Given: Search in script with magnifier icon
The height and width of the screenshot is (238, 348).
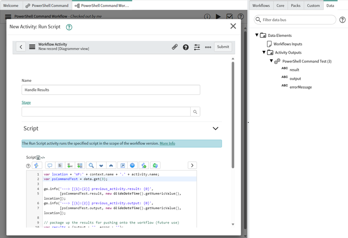Looking at the screenshot, I should [x=91, y=166].
